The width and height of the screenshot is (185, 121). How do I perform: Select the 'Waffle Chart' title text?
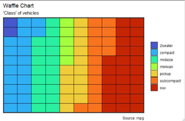pos(19,6)
